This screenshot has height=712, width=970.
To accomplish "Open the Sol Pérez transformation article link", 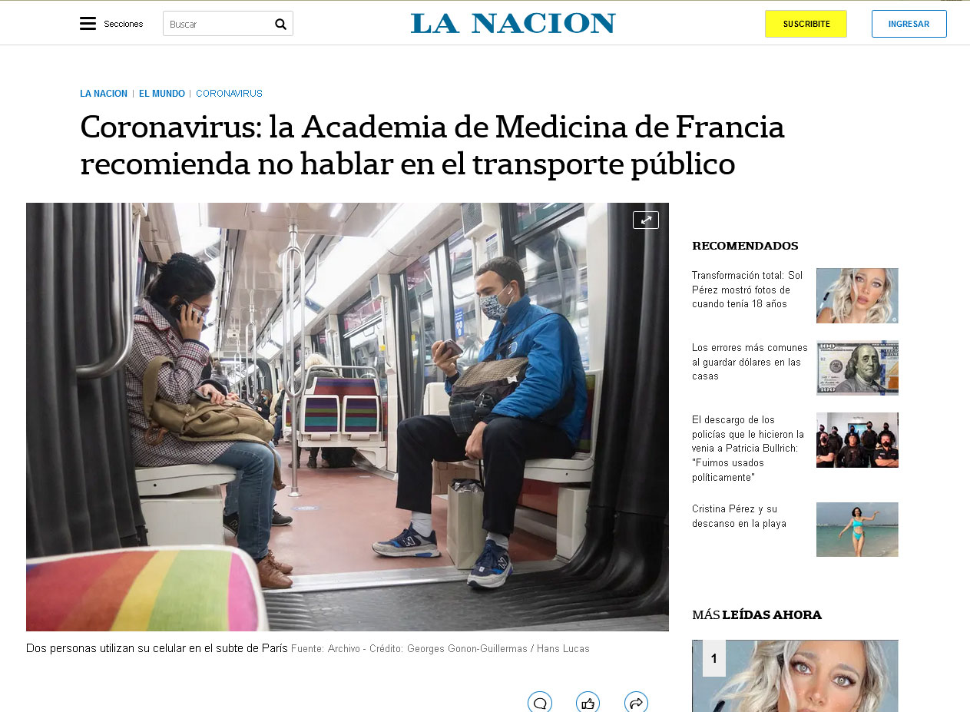I will (748, 290).
